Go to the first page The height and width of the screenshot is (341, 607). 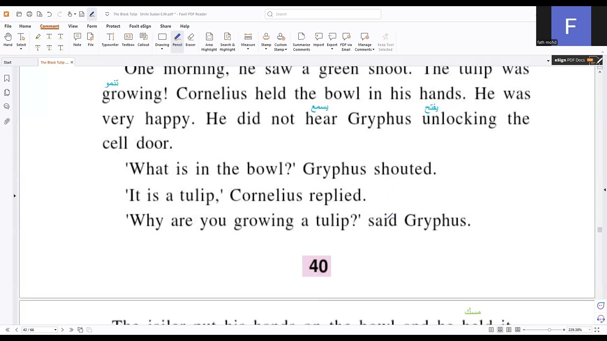coord(7,330)
